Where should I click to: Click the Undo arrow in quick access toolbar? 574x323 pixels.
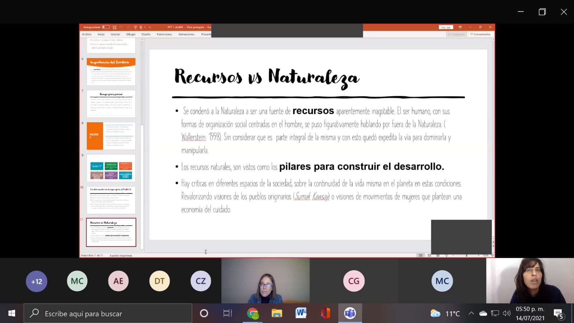[121, 27]
